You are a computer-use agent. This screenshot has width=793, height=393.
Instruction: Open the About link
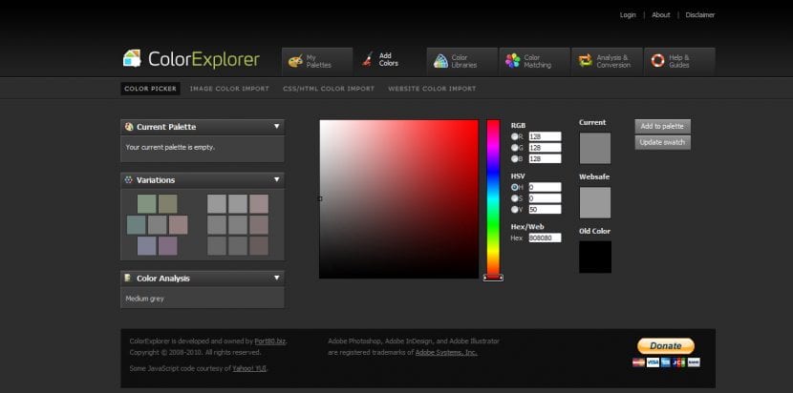[x=660, y=15]
